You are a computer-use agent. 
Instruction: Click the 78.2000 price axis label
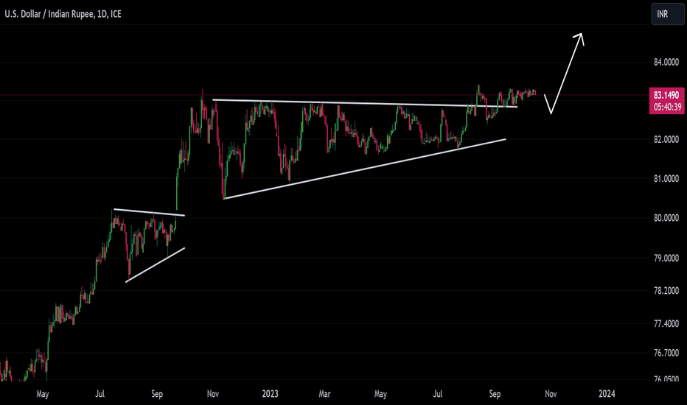click(x=666, y=291)
